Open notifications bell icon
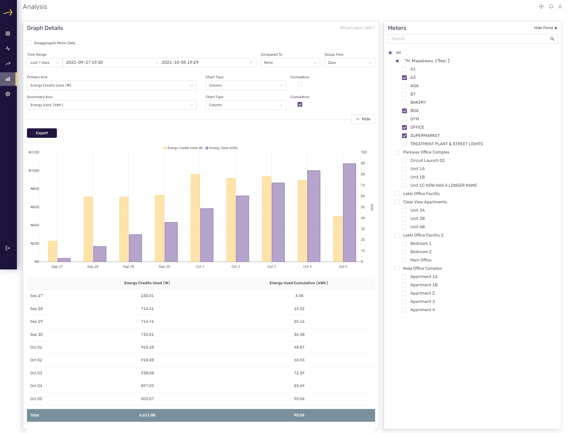Viewport: 568px width, 433px height. [551, 7]
